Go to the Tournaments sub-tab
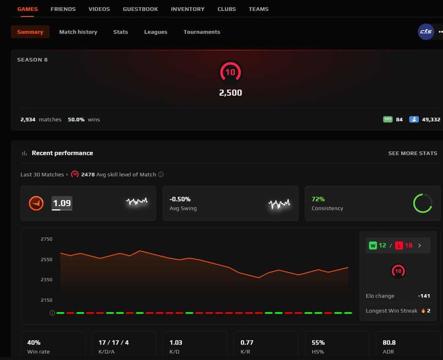This screenshot has height=360, width=443. point(202,32)
